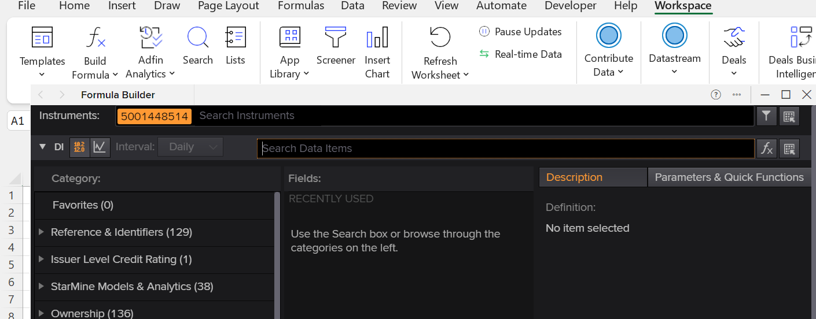The height and width of the screenshot is (319, 816).
Task: Open the Automate ribbon tab
Action: [501, 6]
